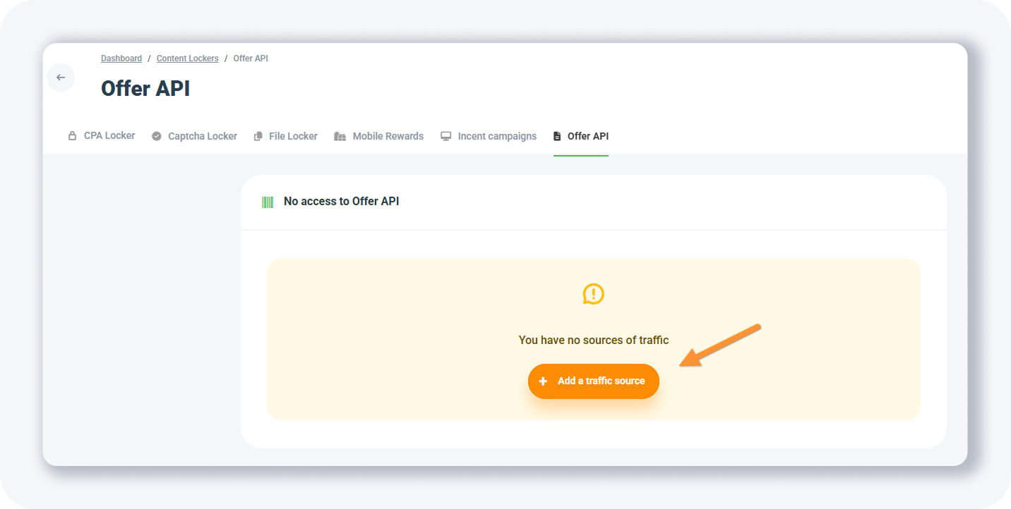
Task: Click the checkmark icon beside Captcha Locker
Action: [x=157, y=136]
